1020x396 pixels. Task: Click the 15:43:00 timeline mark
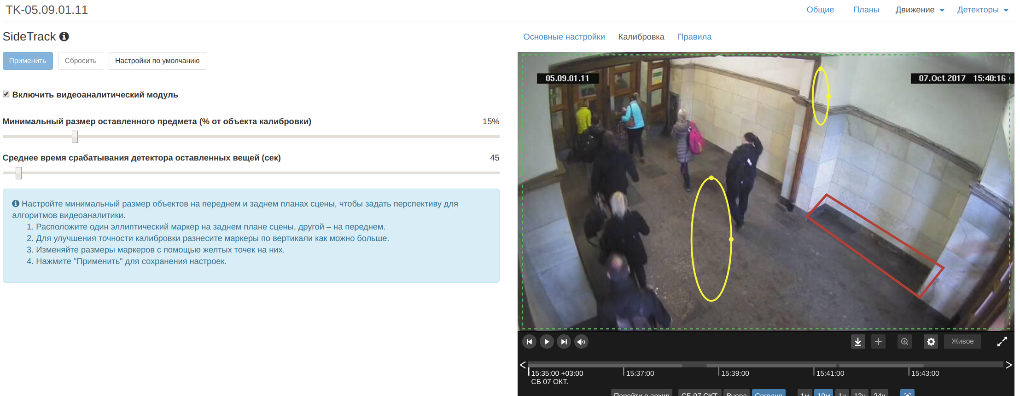click(x=925, y=373)
